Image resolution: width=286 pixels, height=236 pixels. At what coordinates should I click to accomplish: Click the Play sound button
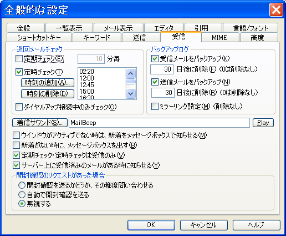263,123
